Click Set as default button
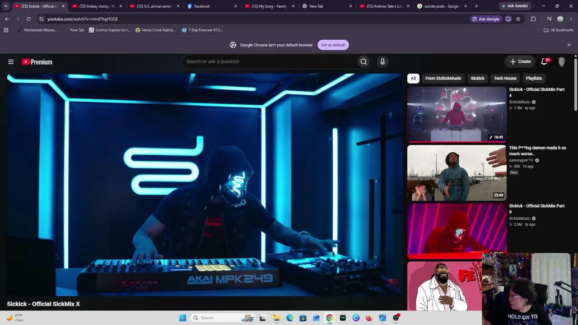Viewport: 578px width, 325px height. [x=333, y=45]
